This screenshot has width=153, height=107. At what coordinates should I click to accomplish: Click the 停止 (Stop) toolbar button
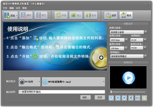(76, 15)
